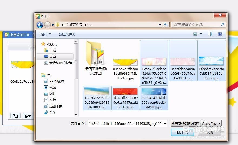The image size is (238, 145).
Task: Select 收藏夹 in the navigation pane
Action: click(x=52, y=44)
